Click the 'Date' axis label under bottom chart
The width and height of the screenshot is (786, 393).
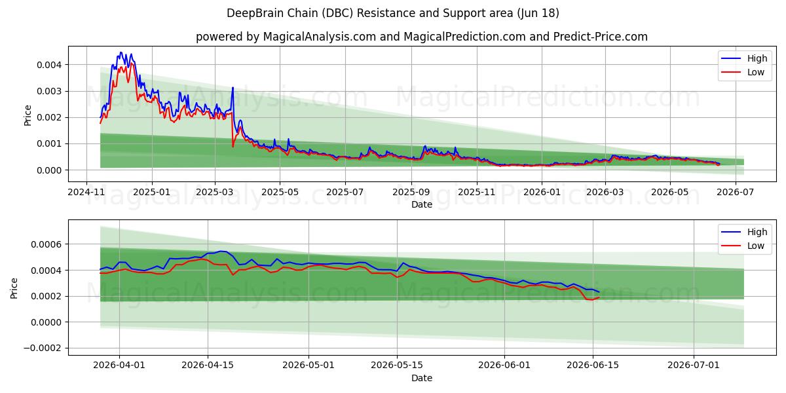[422, 378]
